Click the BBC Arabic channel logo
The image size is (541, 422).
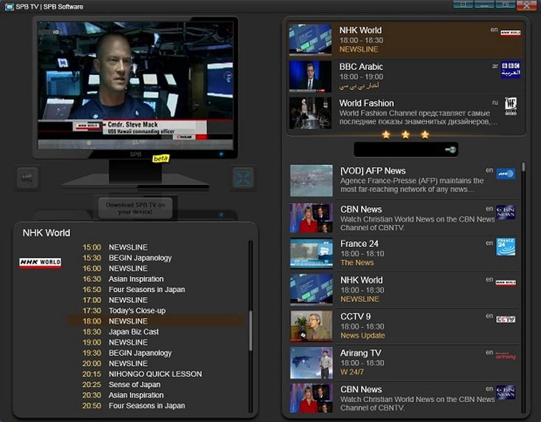[510, 70]
